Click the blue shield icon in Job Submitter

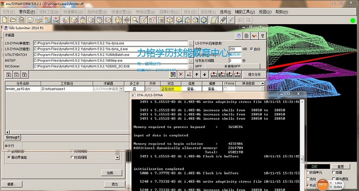point(239,36)
